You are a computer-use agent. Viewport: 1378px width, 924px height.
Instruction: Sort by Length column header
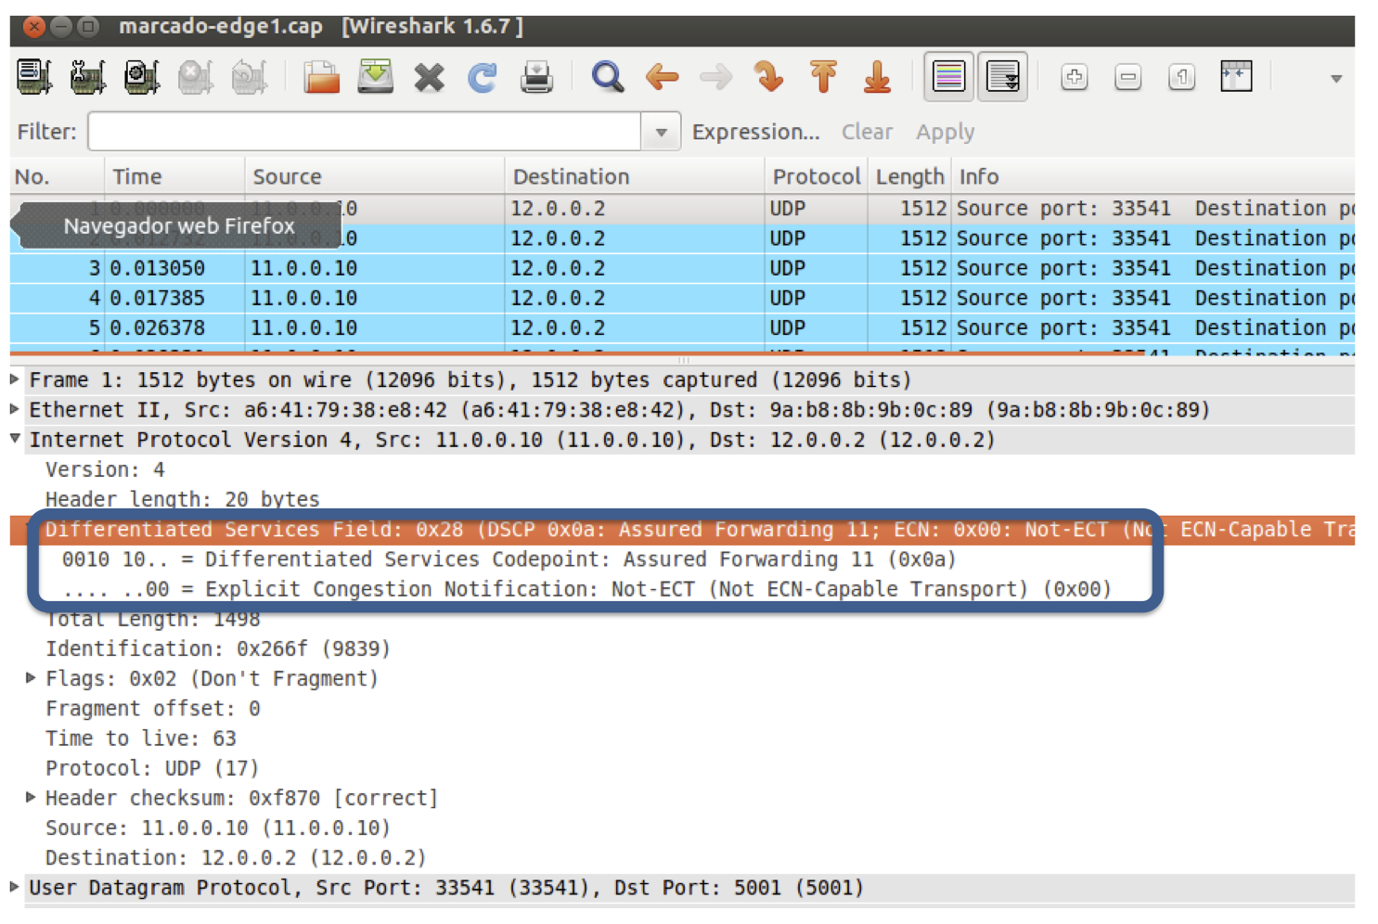tap(909, 176)
